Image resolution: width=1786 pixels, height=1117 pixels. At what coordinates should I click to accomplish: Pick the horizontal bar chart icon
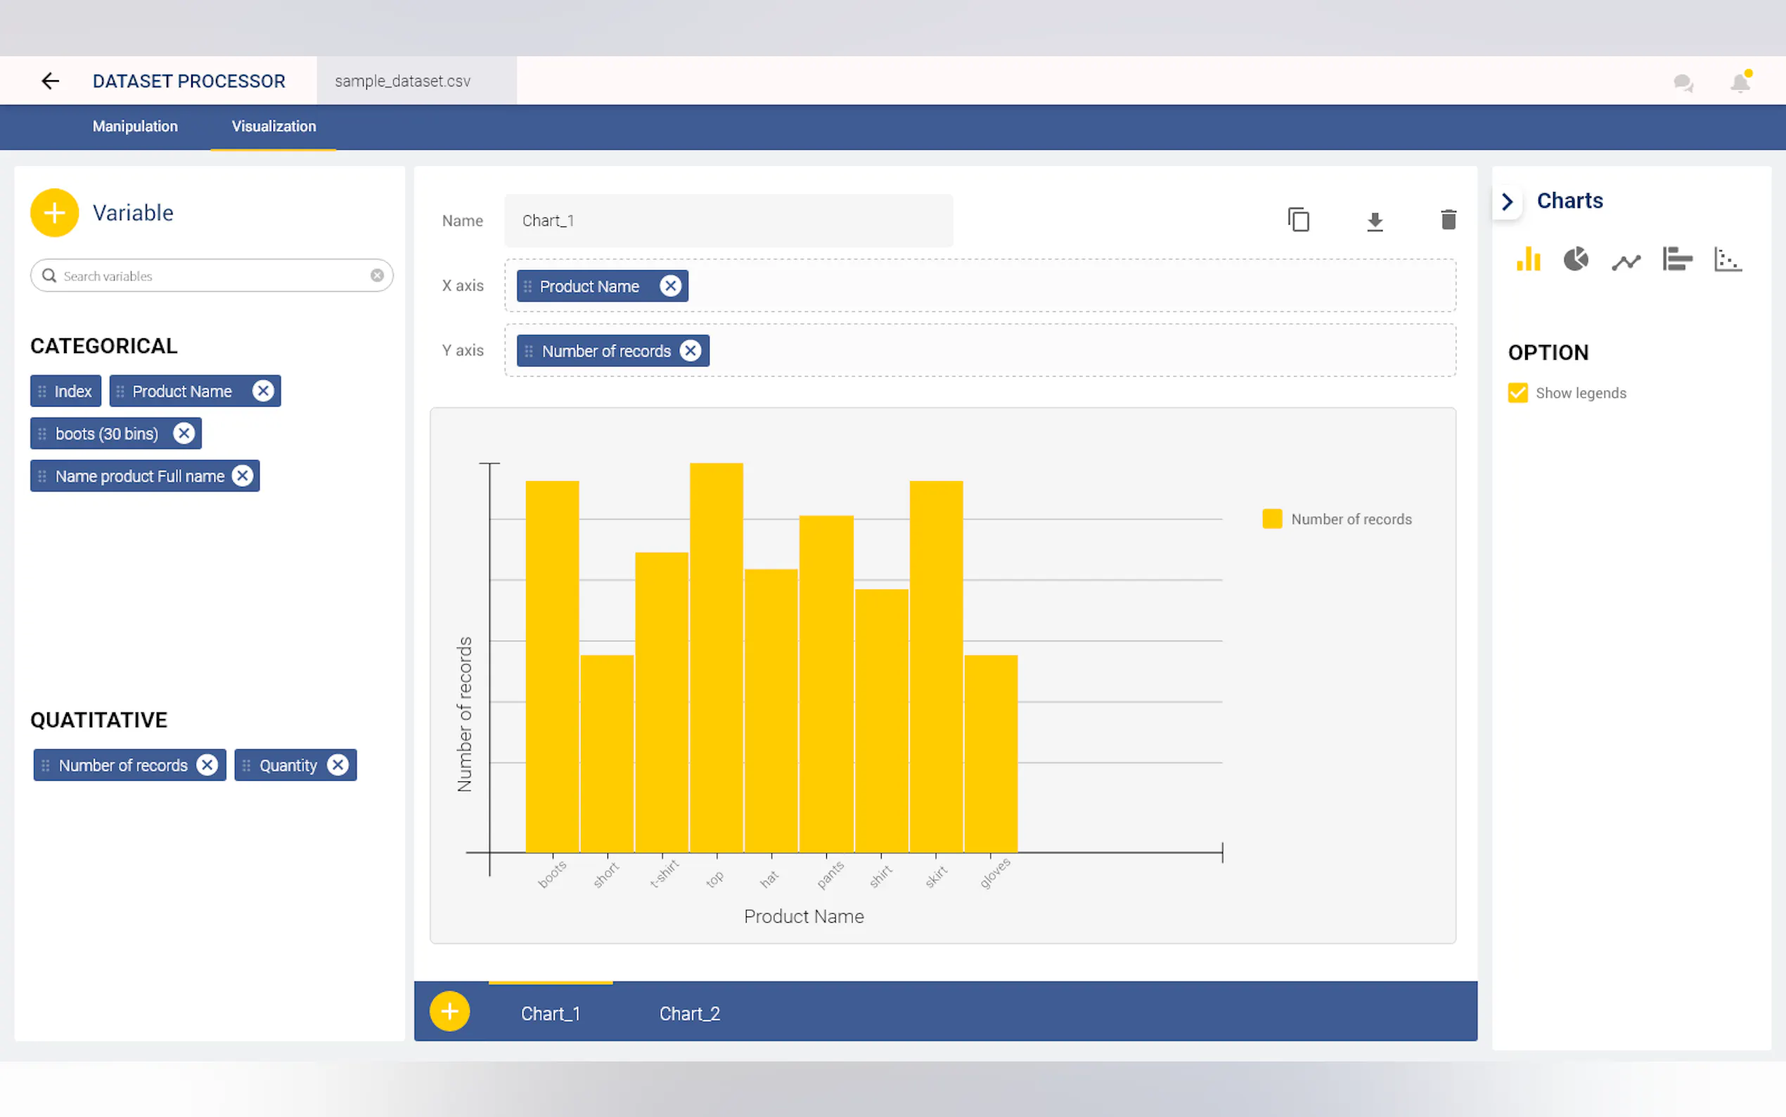tap(1677, 260)
